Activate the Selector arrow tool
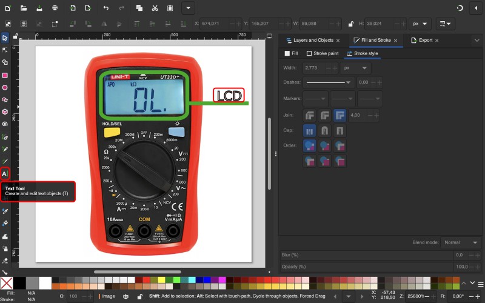This screenshot has height=303, width=485. [5, 38]
